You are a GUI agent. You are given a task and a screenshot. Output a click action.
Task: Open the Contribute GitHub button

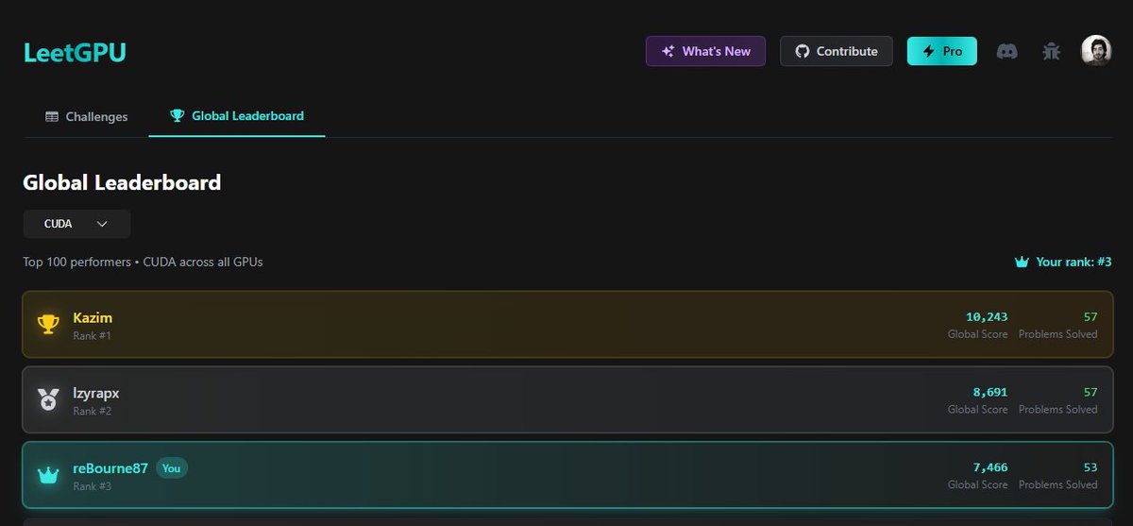pyautogui.click(x=836, y=51)
